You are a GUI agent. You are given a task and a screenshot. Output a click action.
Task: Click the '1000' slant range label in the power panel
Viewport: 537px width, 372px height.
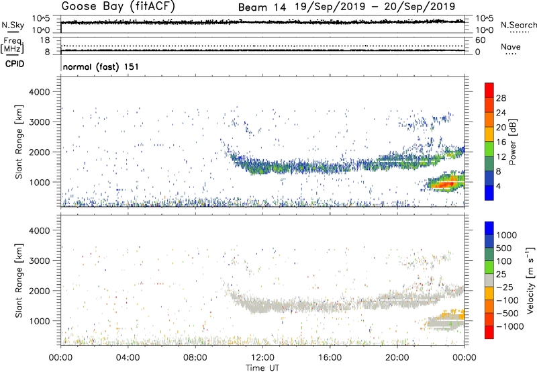coord(40,182)
